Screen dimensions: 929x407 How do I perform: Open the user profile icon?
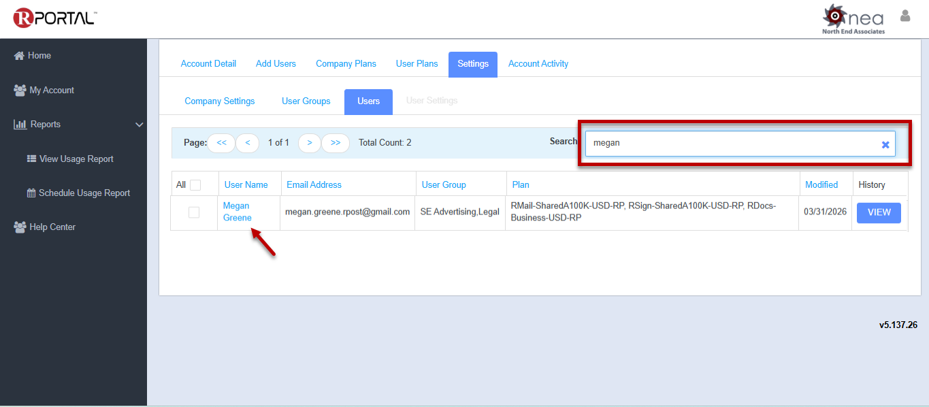(x=905, y=16)
